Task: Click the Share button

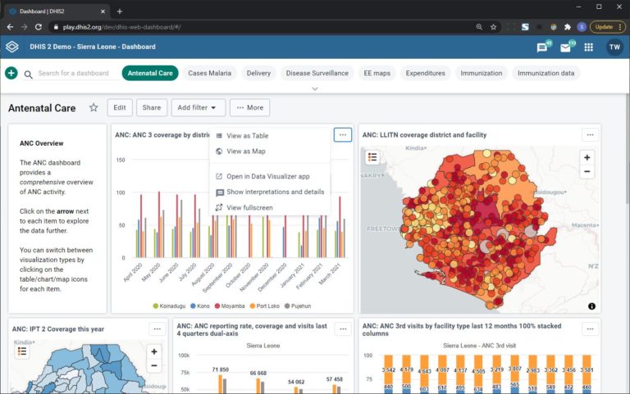Action: pos(151,107)
